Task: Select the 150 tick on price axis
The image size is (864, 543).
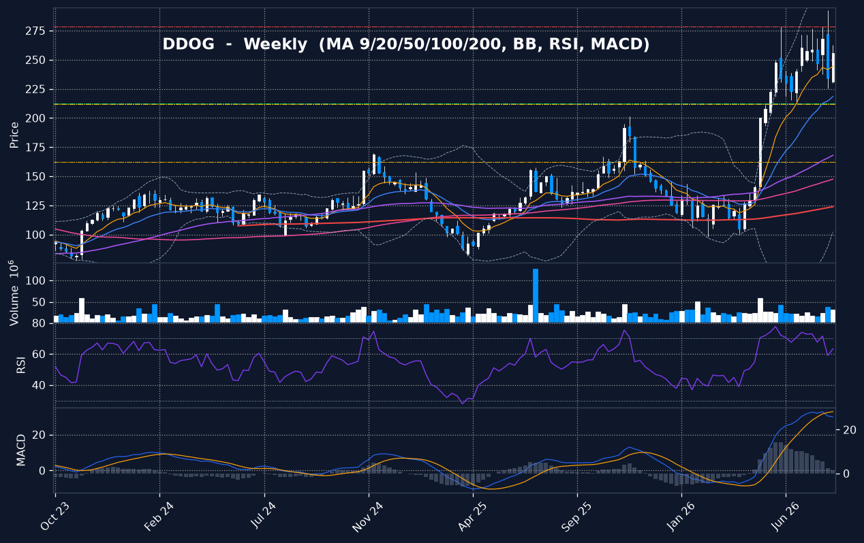Action: [x=37, y=176]
